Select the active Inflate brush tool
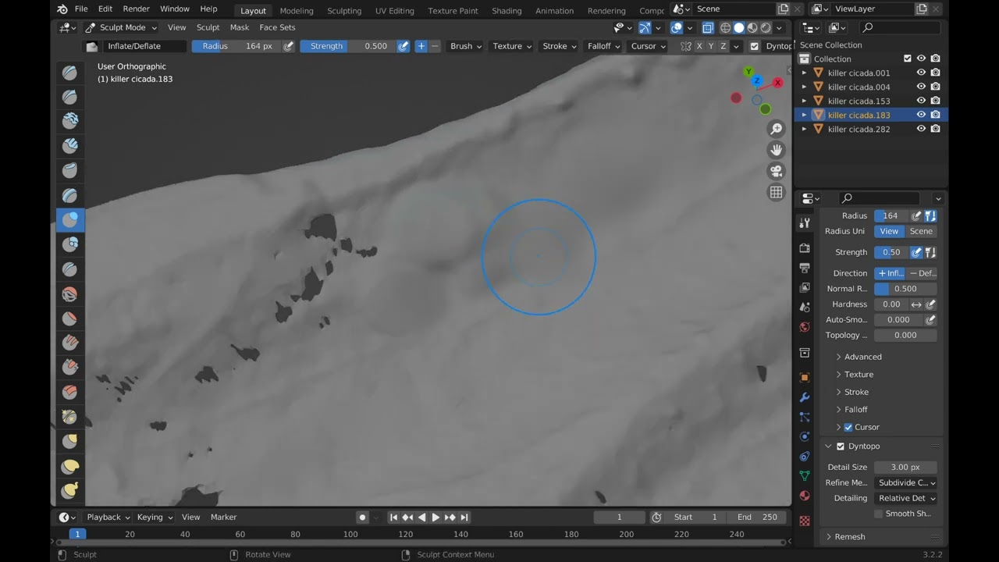The image size is (999, 562). click(x=70, y=219)
